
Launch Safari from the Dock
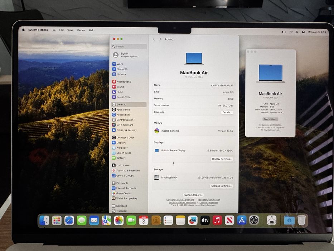[69, 221]
